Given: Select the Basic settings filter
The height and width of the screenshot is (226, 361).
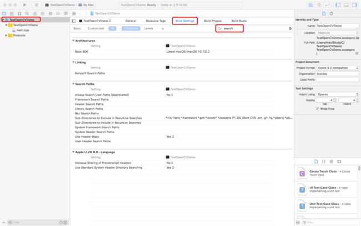Looking at the screenshot, I should [77, 28].
